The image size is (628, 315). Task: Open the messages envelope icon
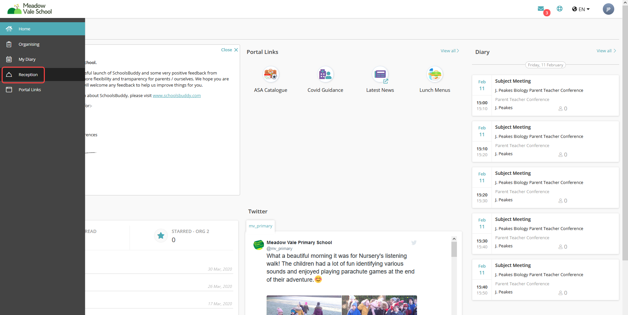tap(541, 9)
